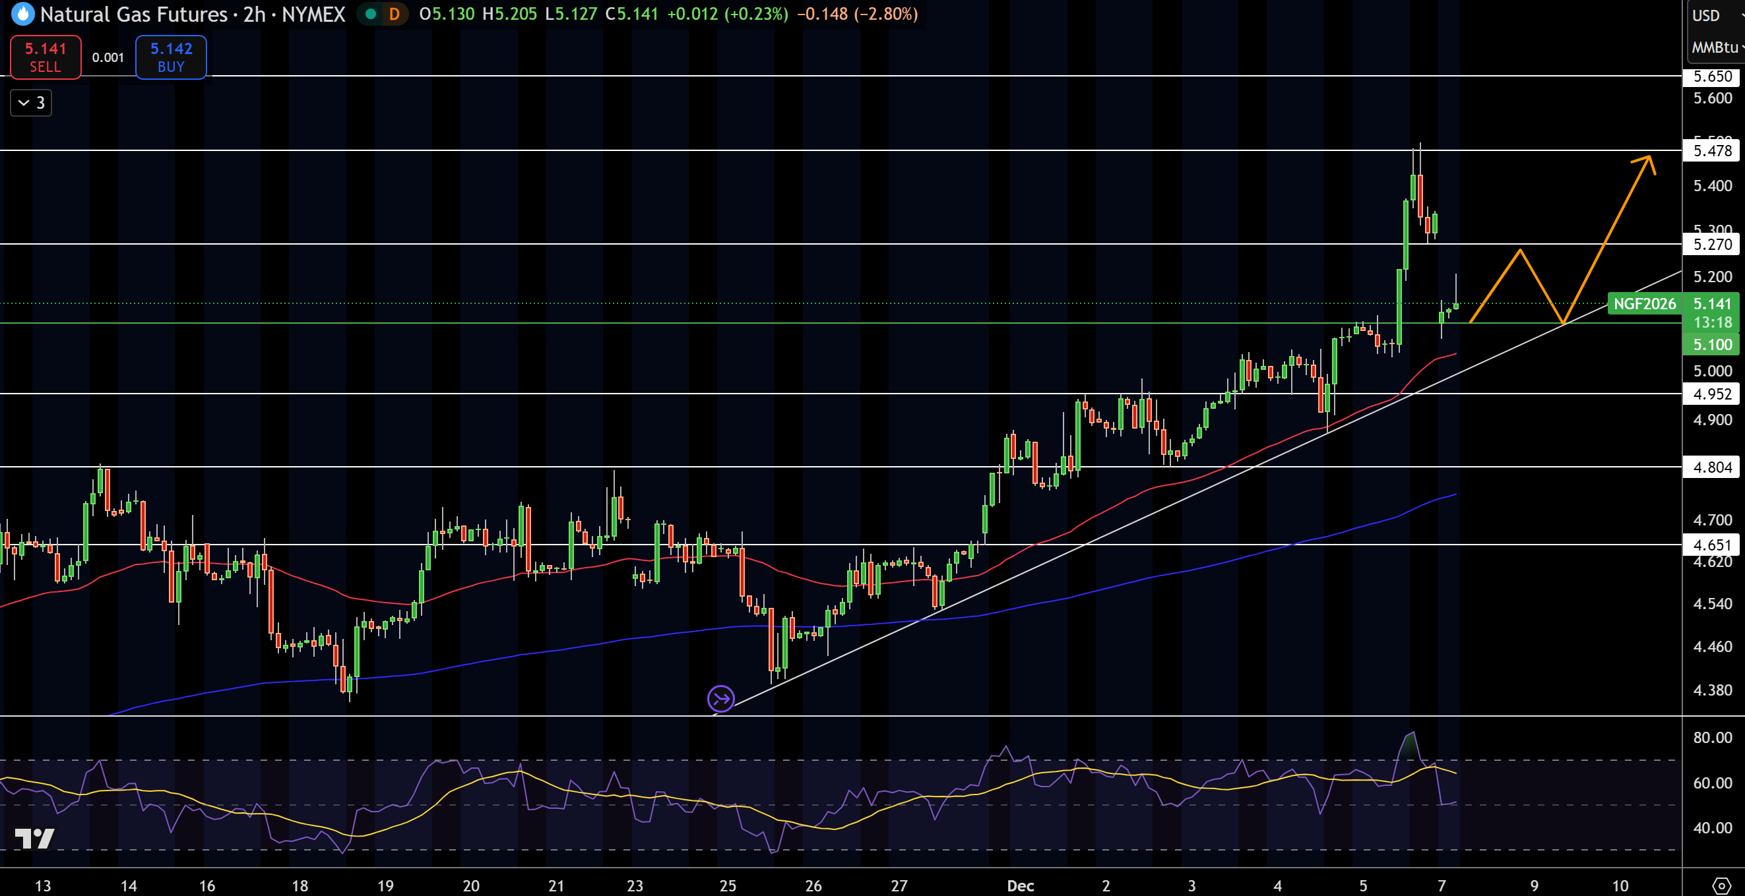Click the Natural Gas flame symbol logo

point(22,15)
